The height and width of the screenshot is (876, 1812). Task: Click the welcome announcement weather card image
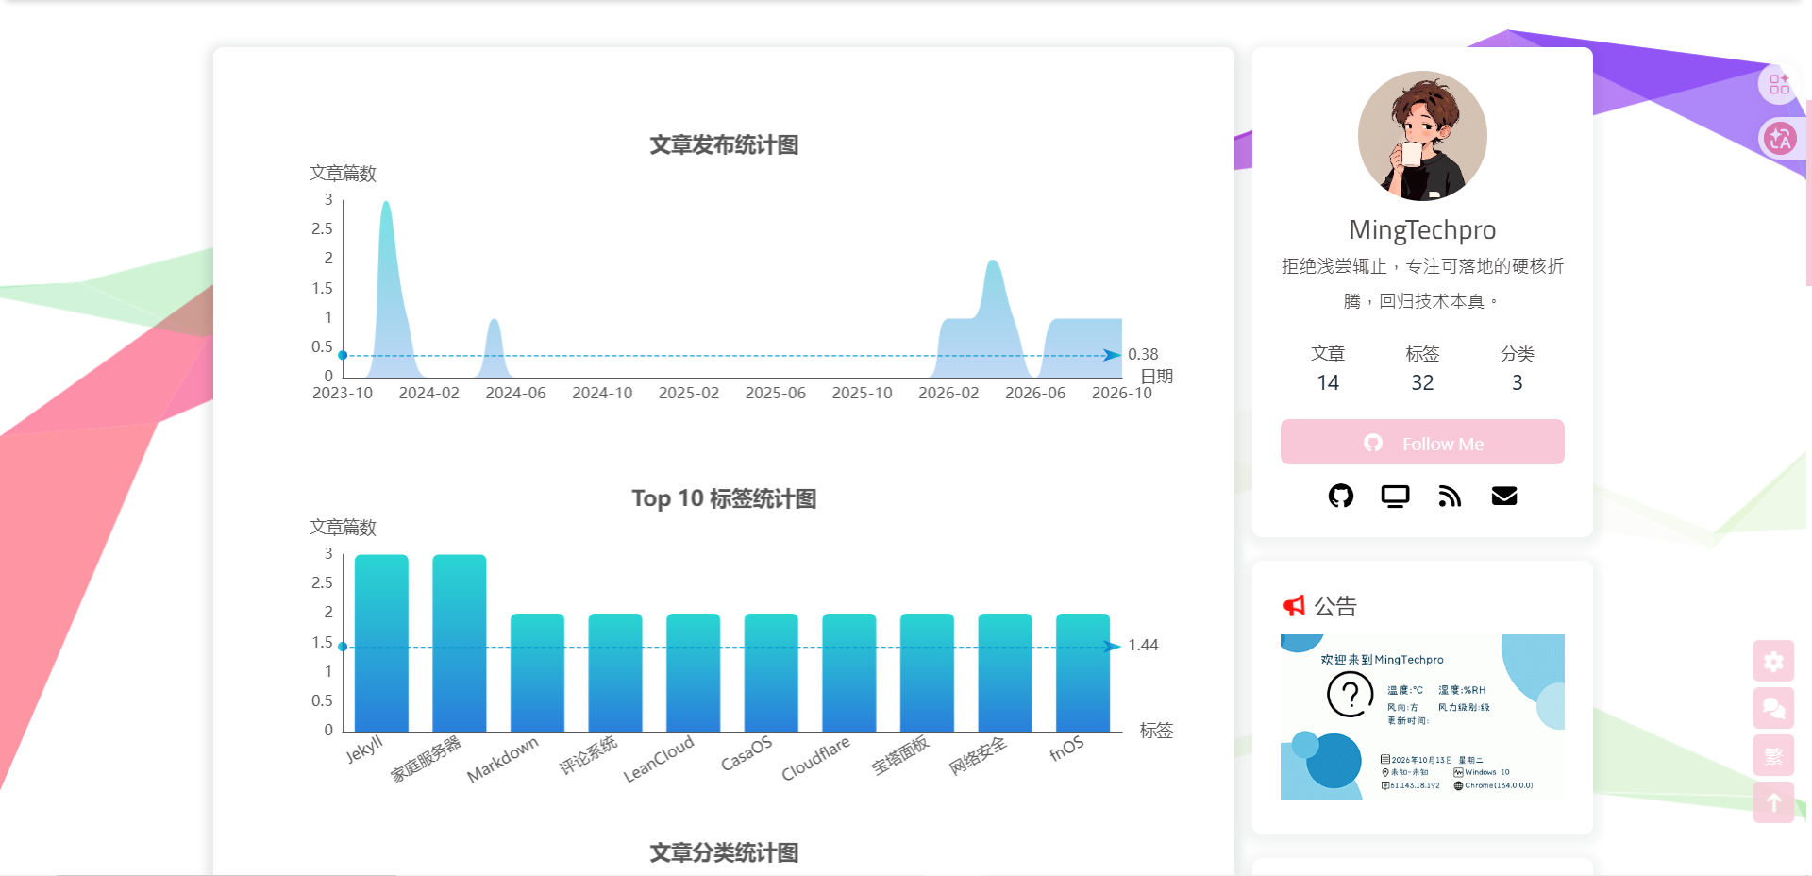[1422, 717]
